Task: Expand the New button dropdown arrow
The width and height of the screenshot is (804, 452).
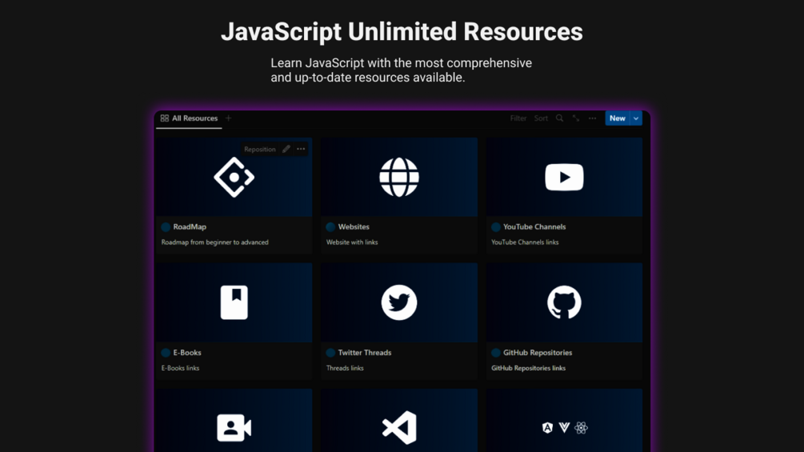Action: (x=636, y=118)
